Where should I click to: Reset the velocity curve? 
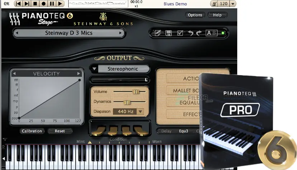click(60, 131)
